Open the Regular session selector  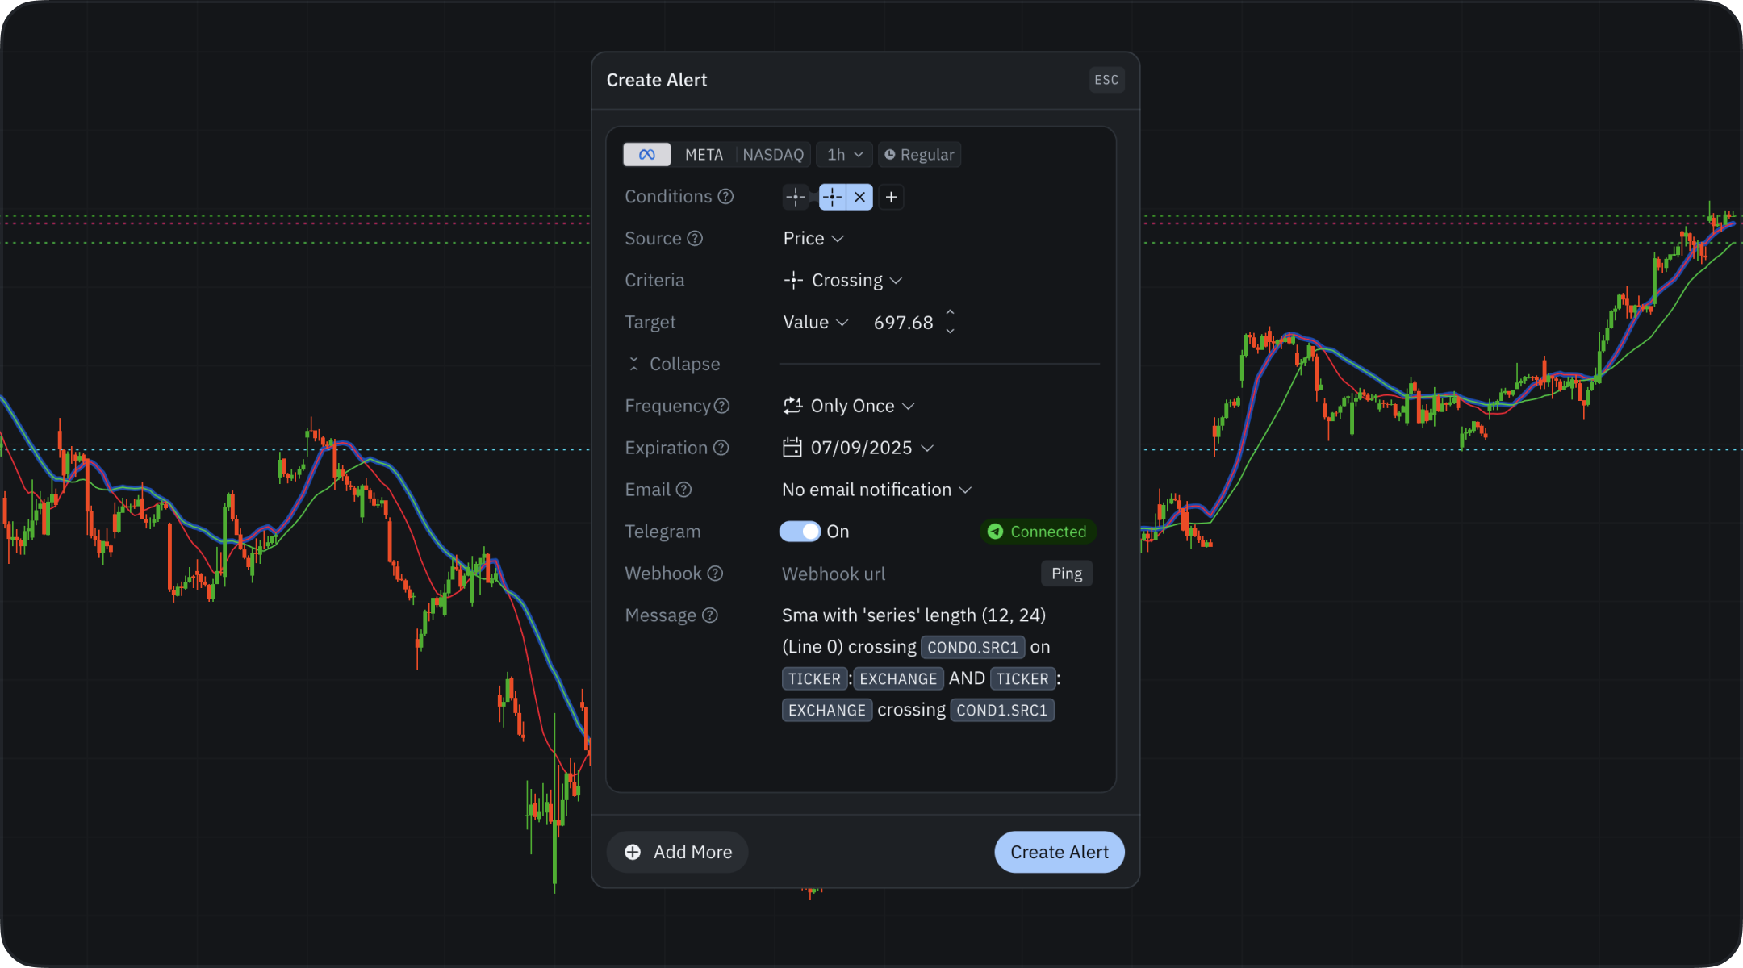(x=919, y=155)
